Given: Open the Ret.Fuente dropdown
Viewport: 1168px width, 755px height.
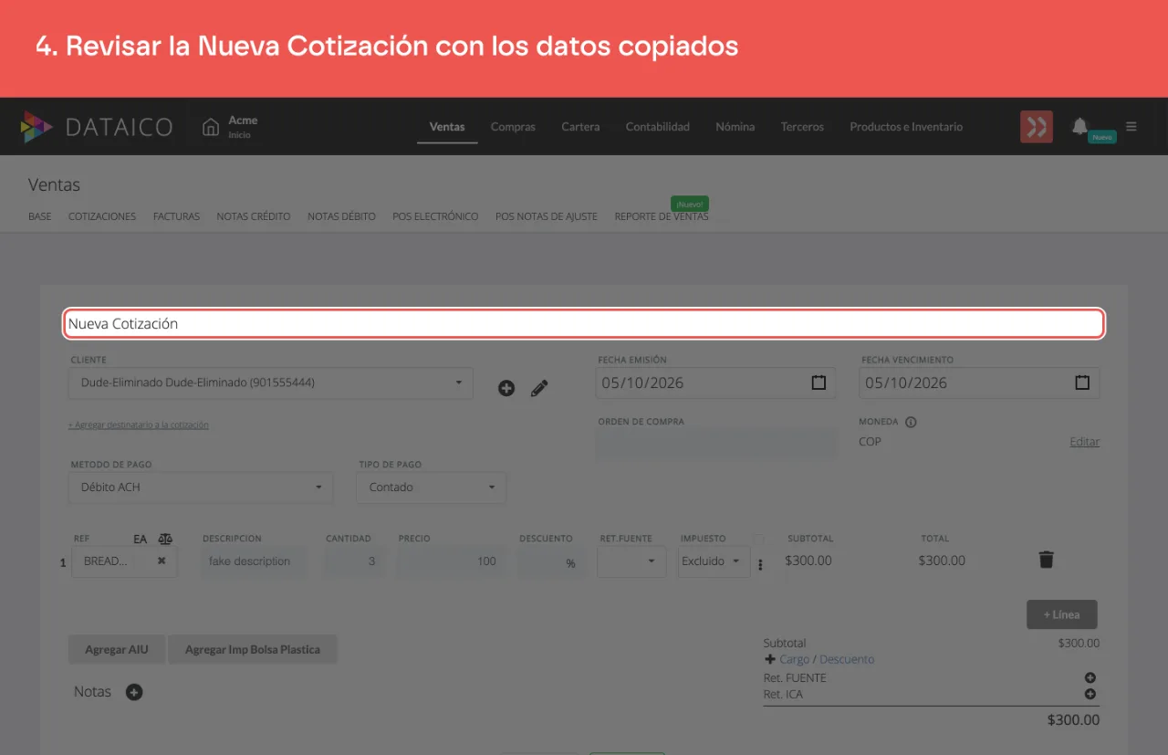Looking at the screenshot, I should coord(631,561).
